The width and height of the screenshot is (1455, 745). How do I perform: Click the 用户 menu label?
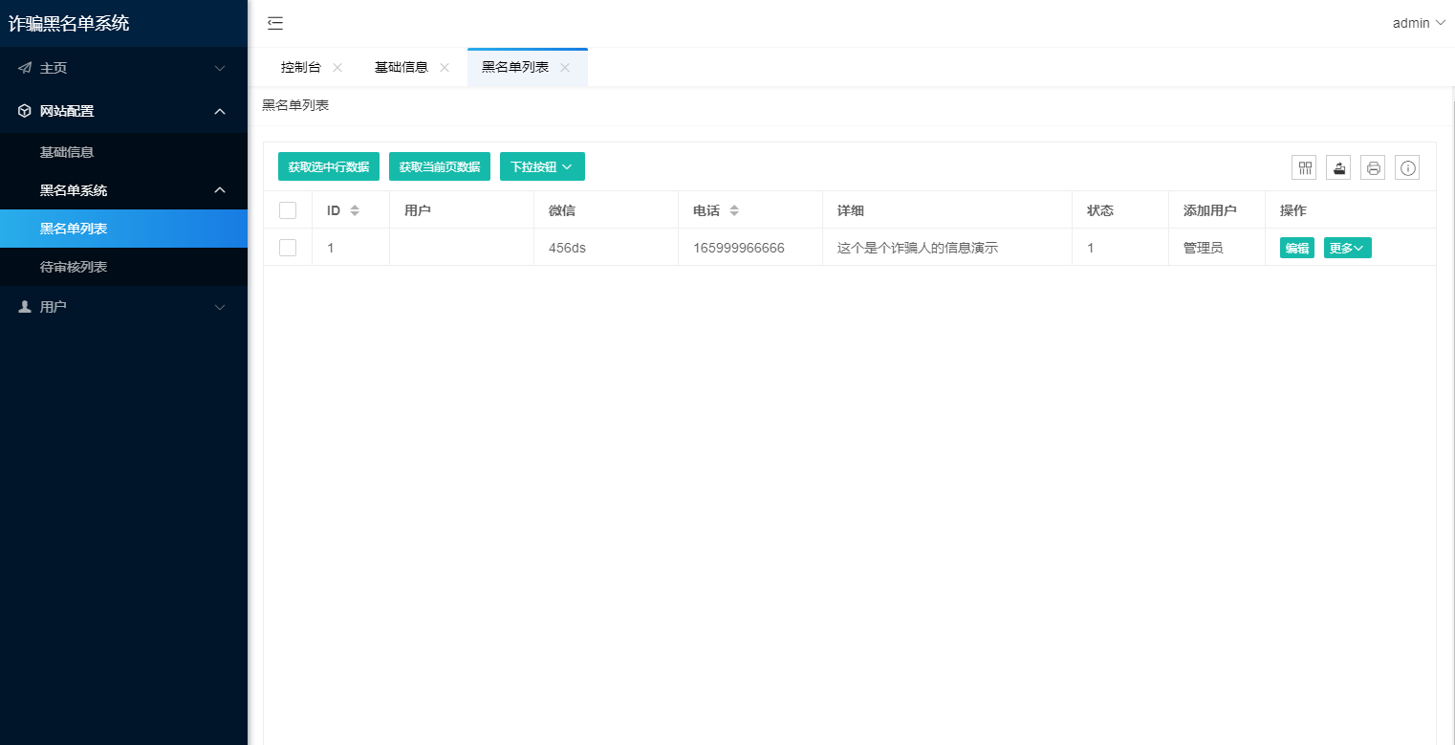point(54,307)
